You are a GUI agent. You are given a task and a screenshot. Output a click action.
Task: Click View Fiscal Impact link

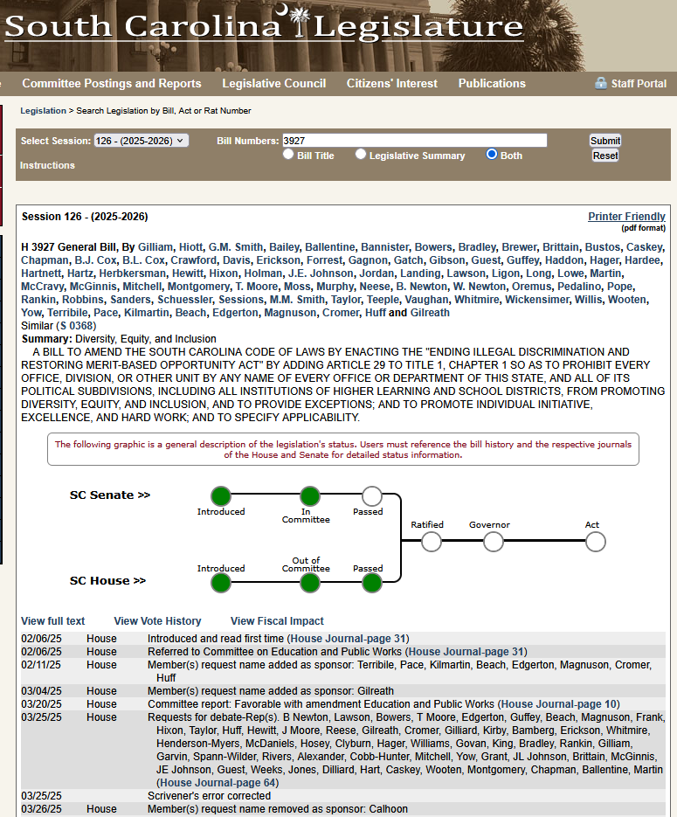click(277, 621)
